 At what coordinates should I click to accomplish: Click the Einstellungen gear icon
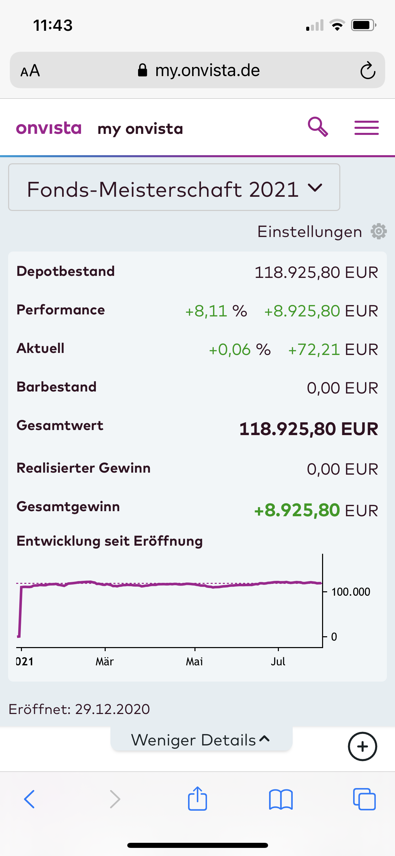(378, 232)
